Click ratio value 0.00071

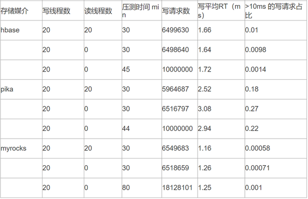coord(258,168)
